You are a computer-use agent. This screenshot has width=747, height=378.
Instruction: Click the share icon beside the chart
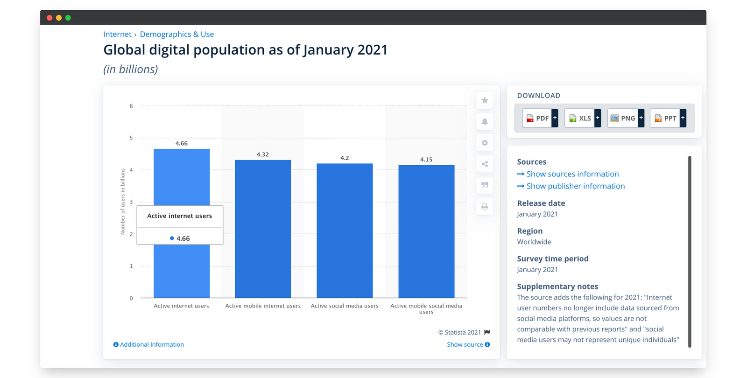tap(485, 164)
